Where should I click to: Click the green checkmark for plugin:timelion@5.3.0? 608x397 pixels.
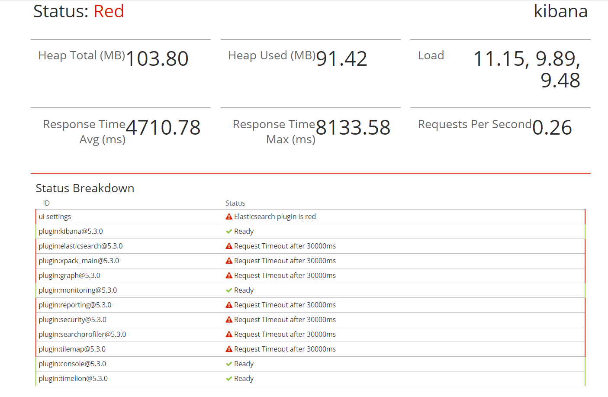(229, 378)
